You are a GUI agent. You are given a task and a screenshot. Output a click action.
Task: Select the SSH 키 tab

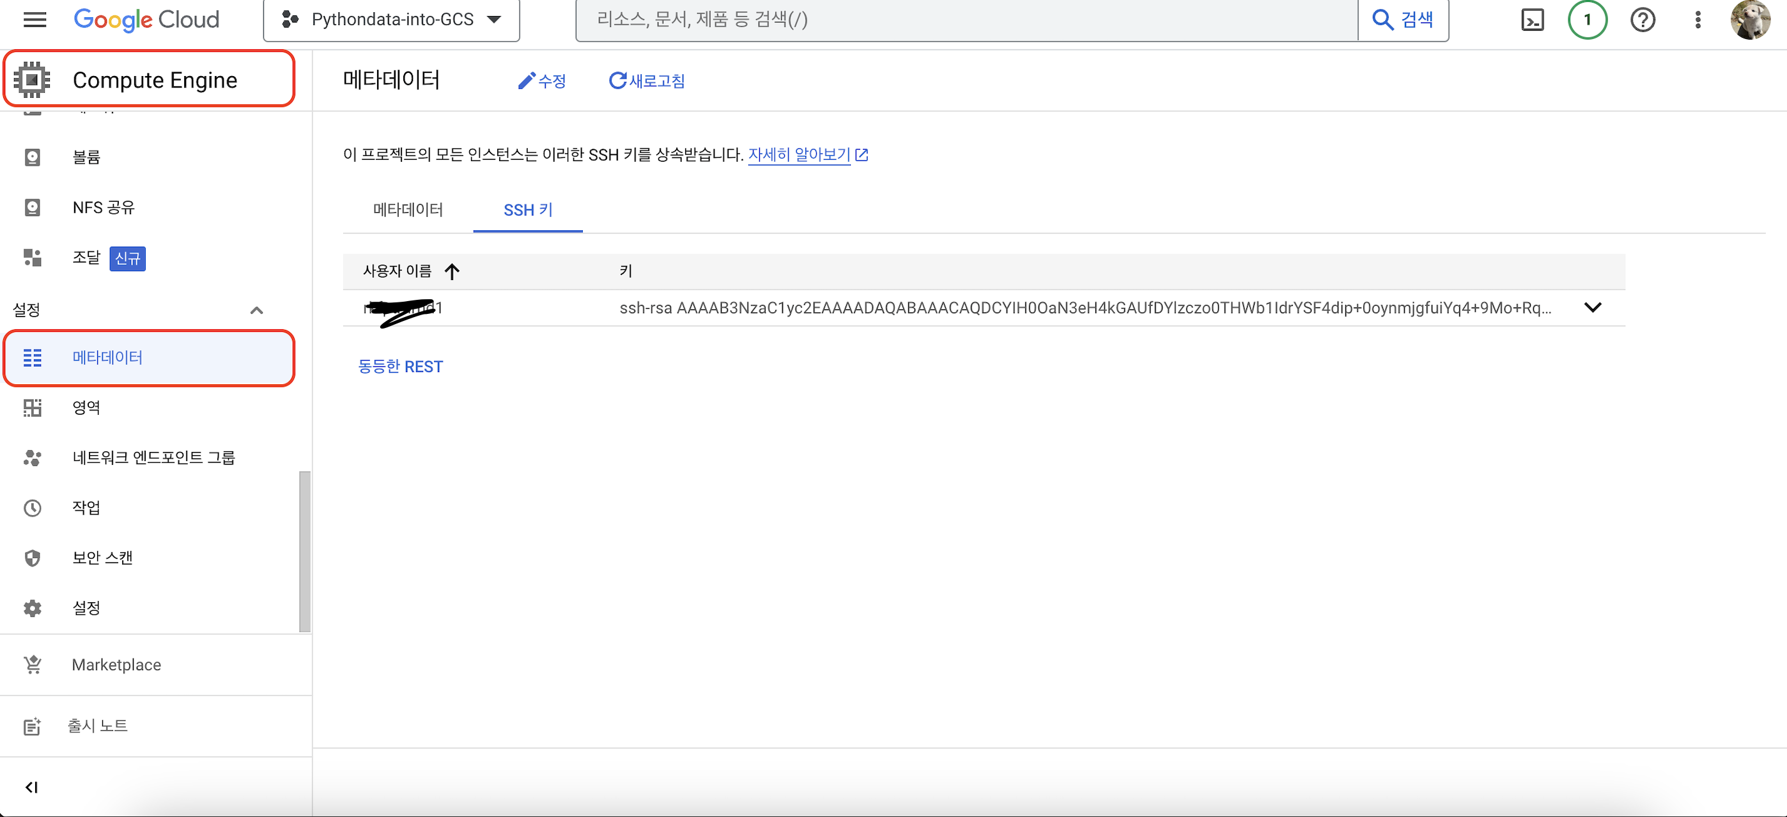[527, 210]
